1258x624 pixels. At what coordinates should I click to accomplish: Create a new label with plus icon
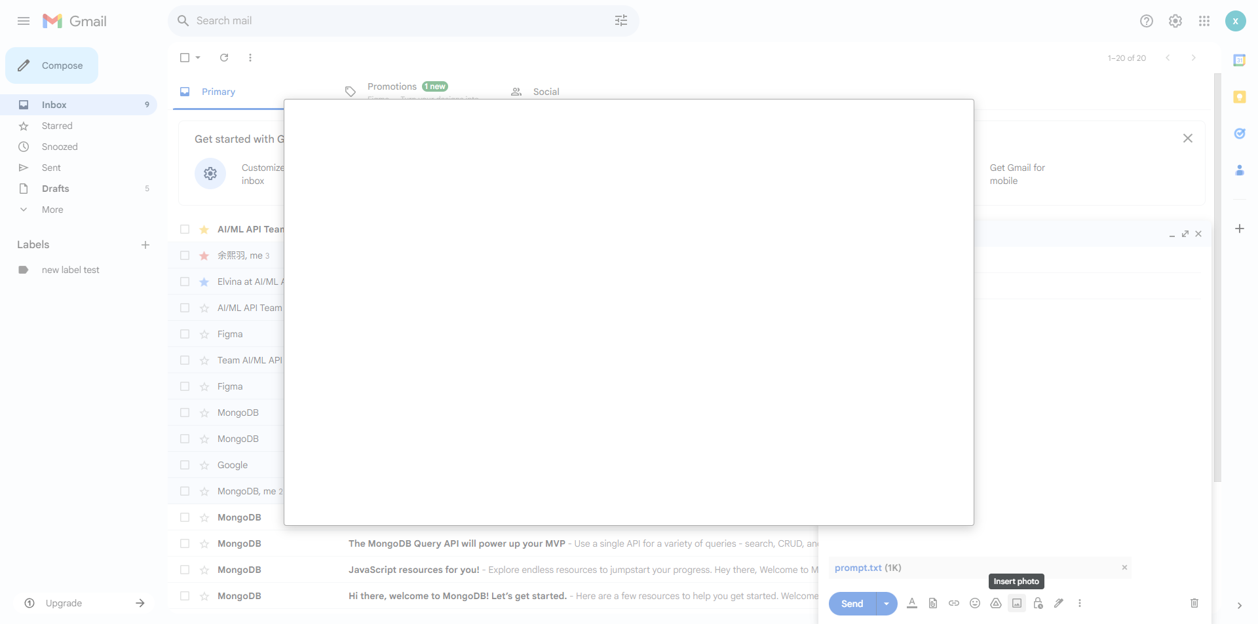point(145,245)
